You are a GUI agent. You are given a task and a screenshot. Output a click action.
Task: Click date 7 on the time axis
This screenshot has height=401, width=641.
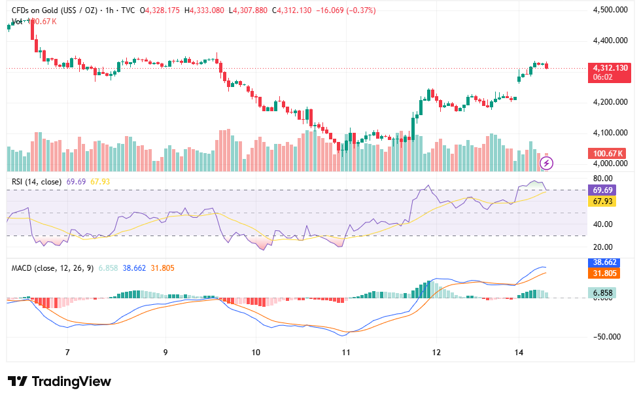tap(67, 353)
